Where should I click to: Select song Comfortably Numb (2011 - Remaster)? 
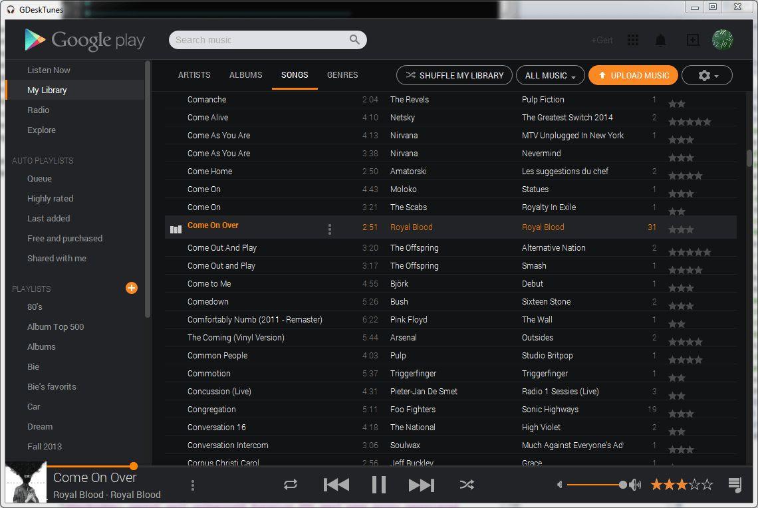255,319
